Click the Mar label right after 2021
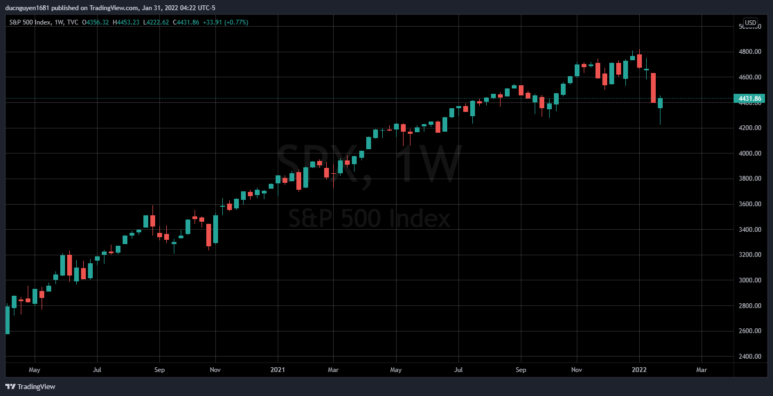The width and height of the screenshot is (773, 396). (333, 369)
